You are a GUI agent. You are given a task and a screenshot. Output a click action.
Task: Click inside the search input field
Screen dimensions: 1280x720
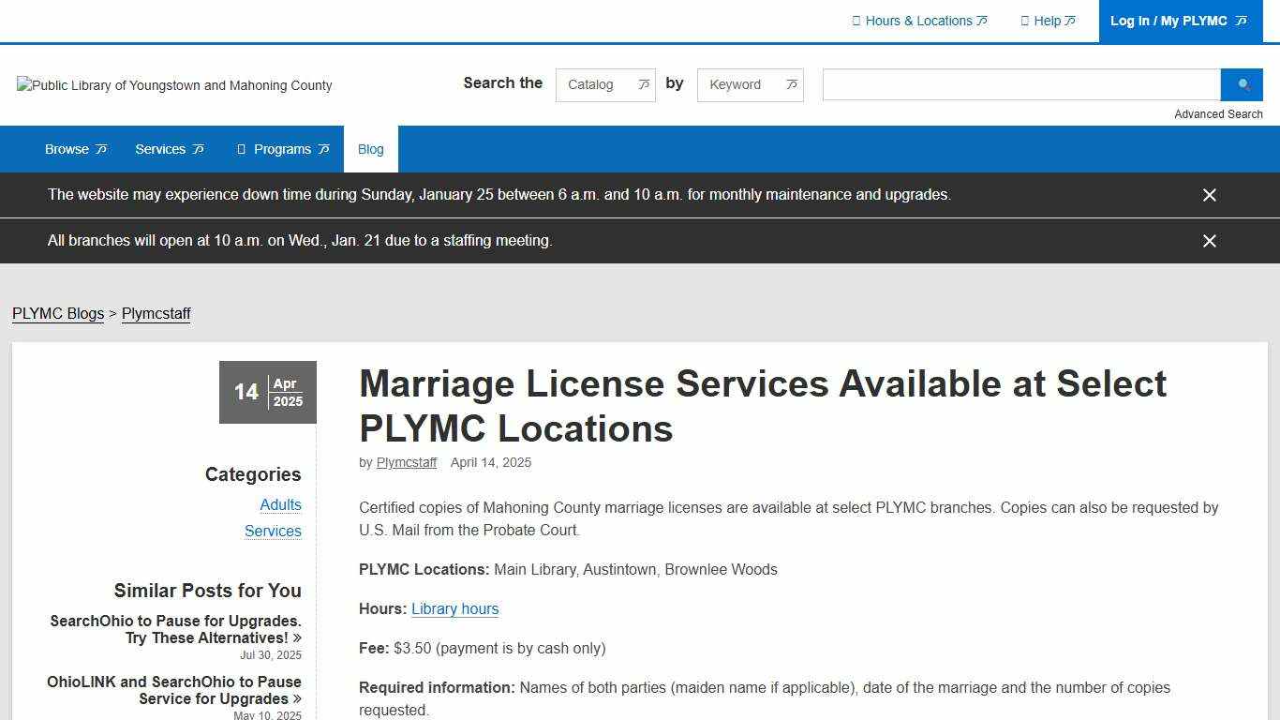point(1020,84)
